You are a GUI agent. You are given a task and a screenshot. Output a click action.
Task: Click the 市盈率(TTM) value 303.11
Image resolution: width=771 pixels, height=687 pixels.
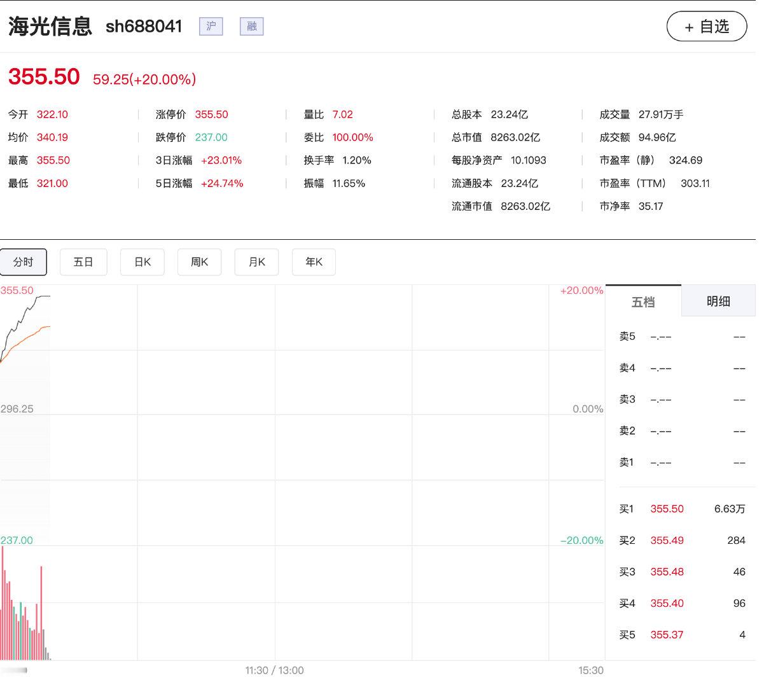(x=695, y=183)
